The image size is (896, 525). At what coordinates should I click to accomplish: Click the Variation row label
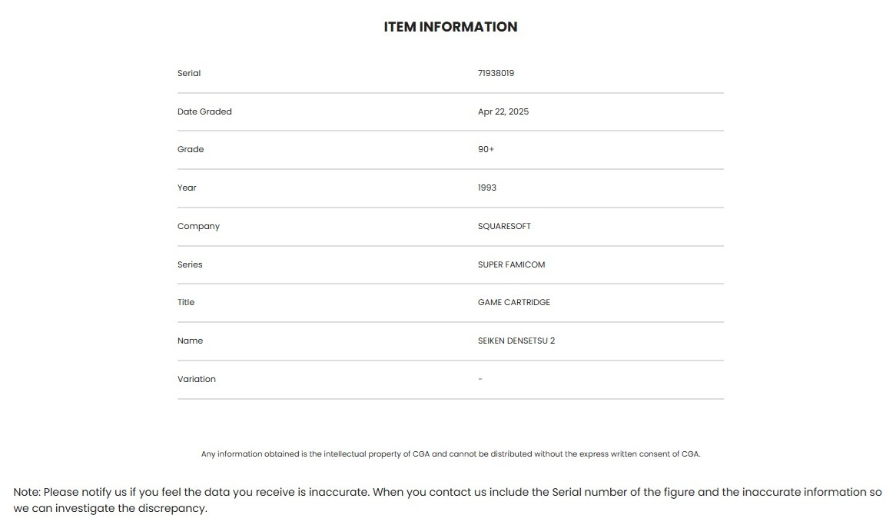coord(197,379)
